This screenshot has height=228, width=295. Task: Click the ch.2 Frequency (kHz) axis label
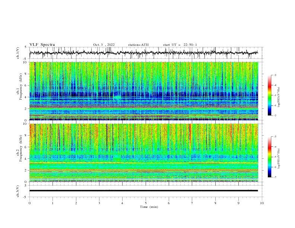click(19, 148)
